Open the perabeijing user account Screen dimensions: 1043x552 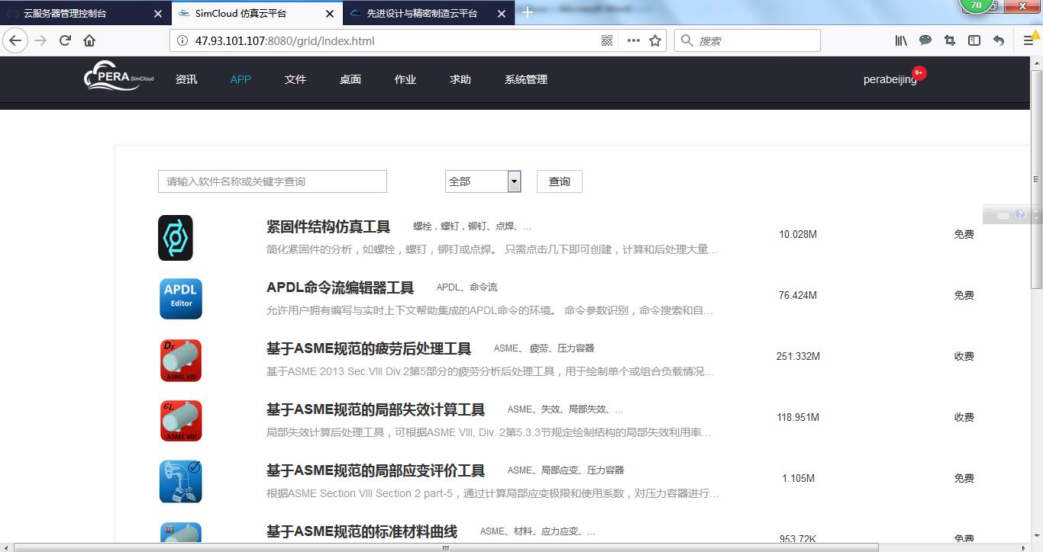coord(890,79)
